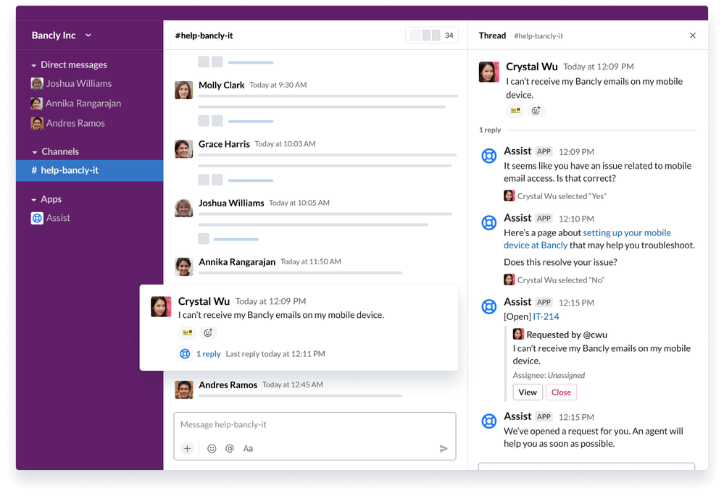Open direct message with Annika Rangarajan
The width and height of the screenshot is (724, 496).
click(x=75, y=104)
